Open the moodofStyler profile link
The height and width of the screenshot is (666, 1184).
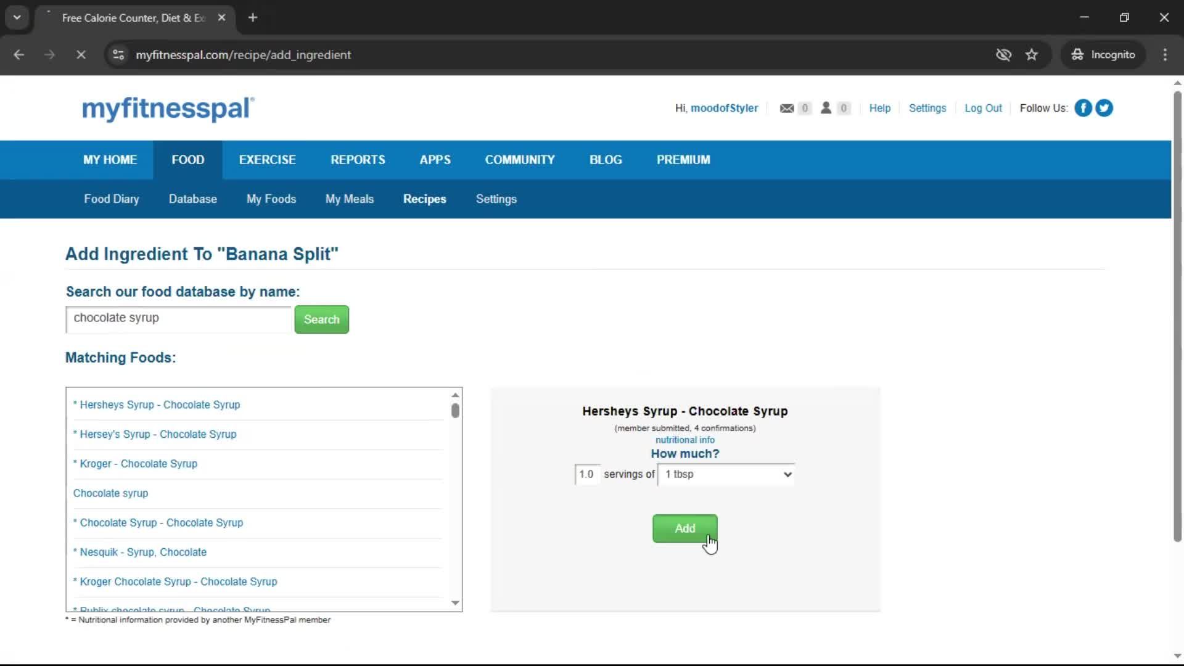point(725,108)
